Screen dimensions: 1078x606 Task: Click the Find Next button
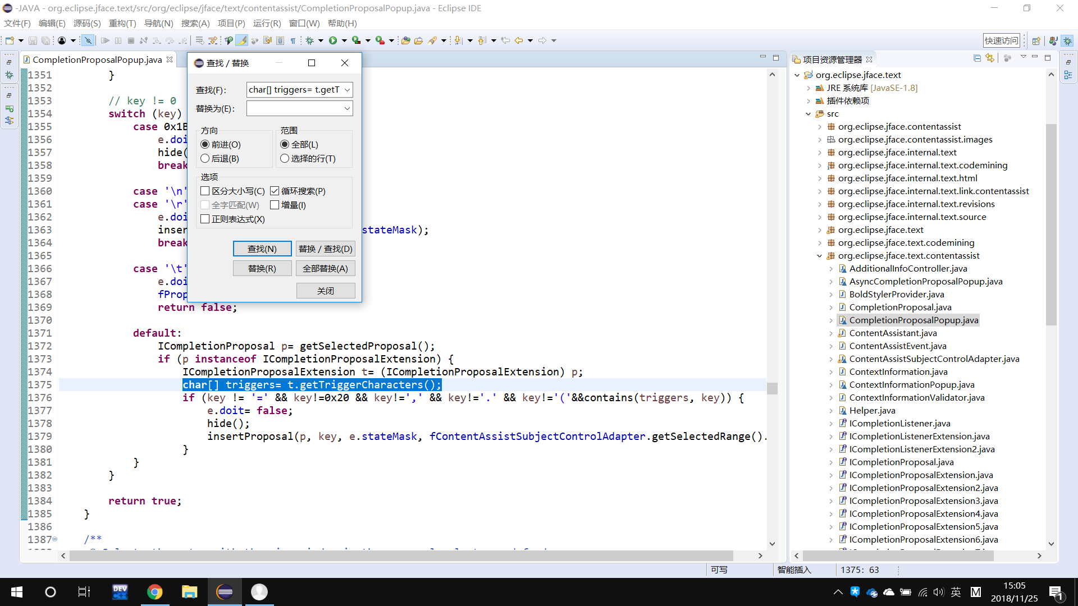(x=262, y=249)
